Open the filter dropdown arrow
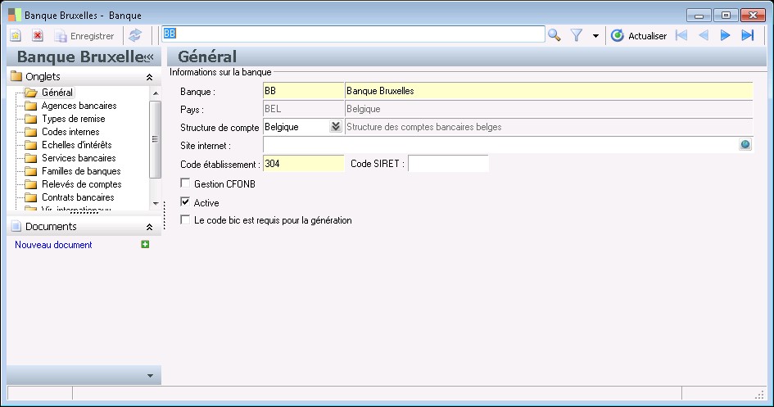774x407 pixels. pos(595,35)
